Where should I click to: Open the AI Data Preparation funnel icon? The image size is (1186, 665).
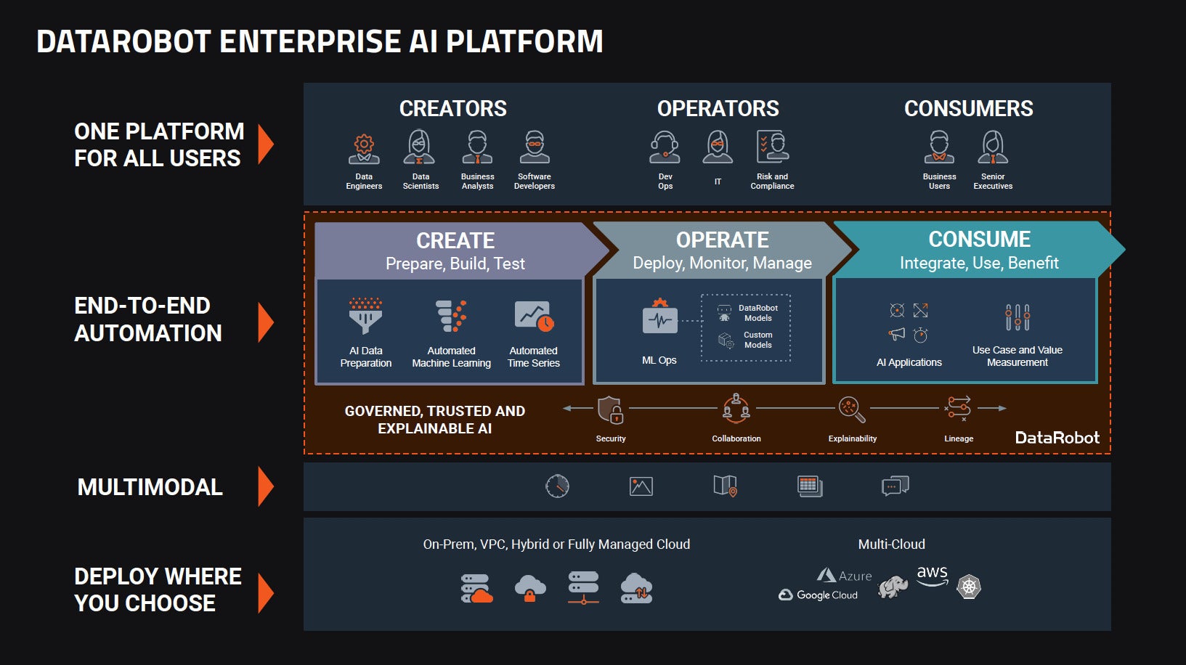tap(365, 315)
